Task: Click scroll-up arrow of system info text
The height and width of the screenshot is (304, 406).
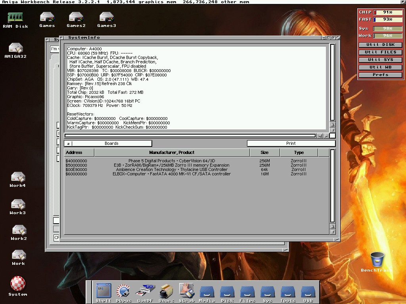Action: 333,125
